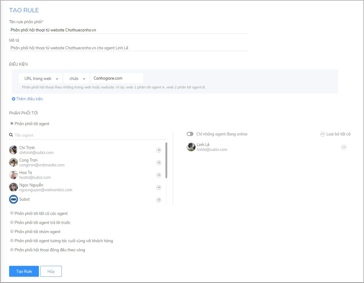
Task: Click 'Thêm điều kiện' link
Action: pyautogui.click(x=27, y=99)
